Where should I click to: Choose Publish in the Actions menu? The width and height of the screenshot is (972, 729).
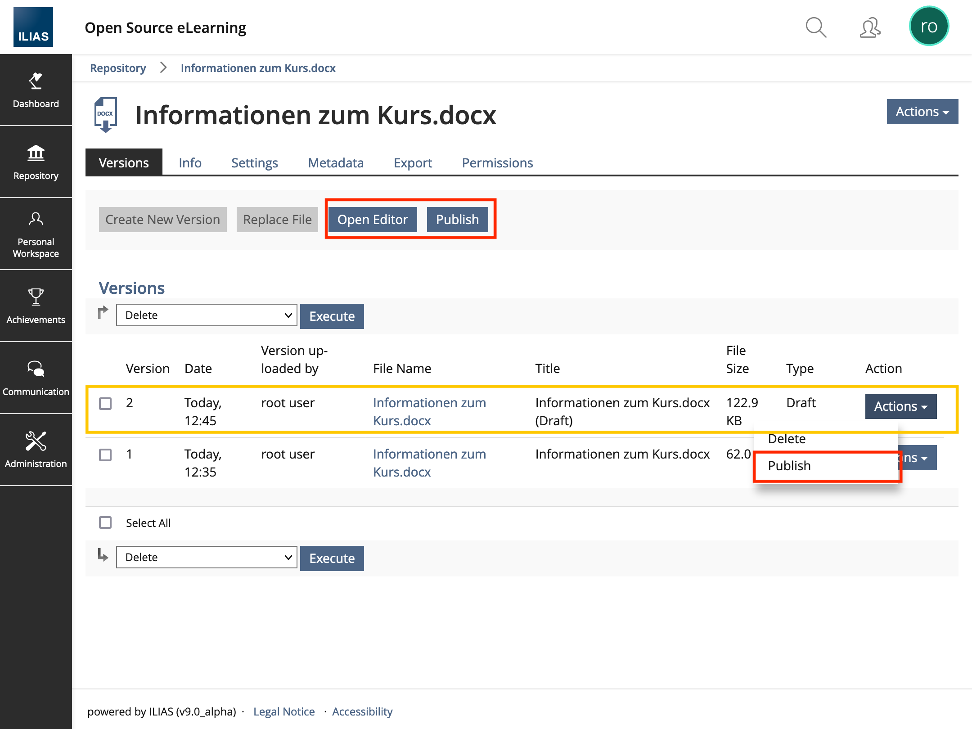(x=789, y=466)
